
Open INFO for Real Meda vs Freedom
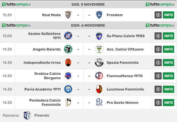(x=168, y=15)
